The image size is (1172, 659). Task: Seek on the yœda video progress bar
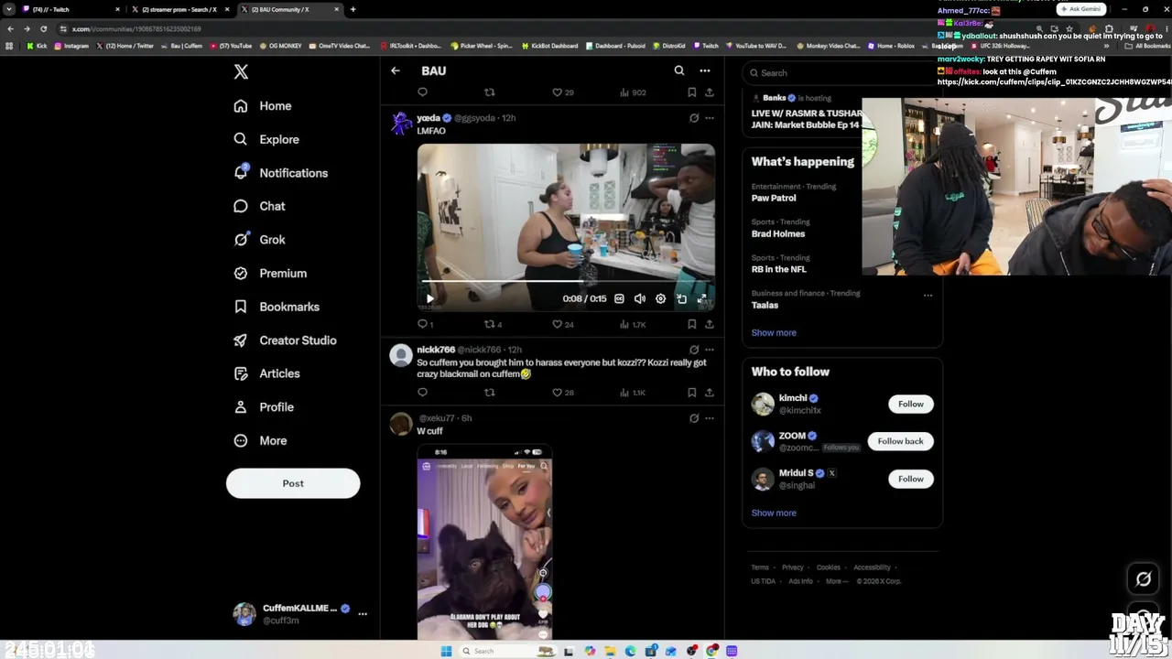point(566,282)
